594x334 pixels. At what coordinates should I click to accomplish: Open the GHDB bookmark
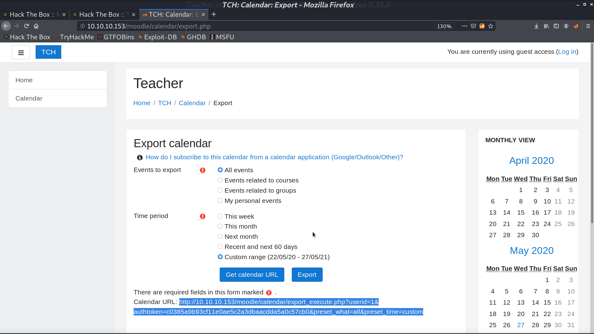[193, 37]
